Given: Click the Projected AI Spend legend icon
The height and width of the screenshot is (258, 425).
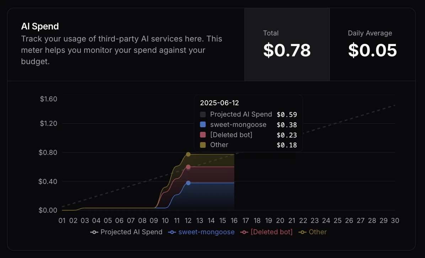Looking at the screenshot, I should 93,232.
